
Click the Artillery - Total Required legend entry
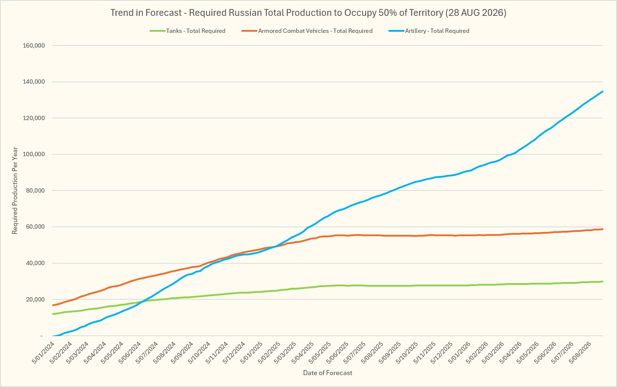[x=429, y=31]
